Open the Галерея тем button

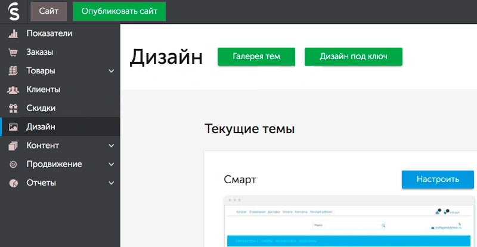[256, 57]
